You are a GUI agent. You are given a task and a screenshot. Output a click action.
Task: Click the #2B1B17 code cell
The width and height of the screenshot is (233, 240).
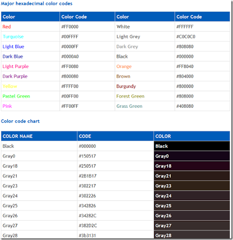[x=116, y=176]
